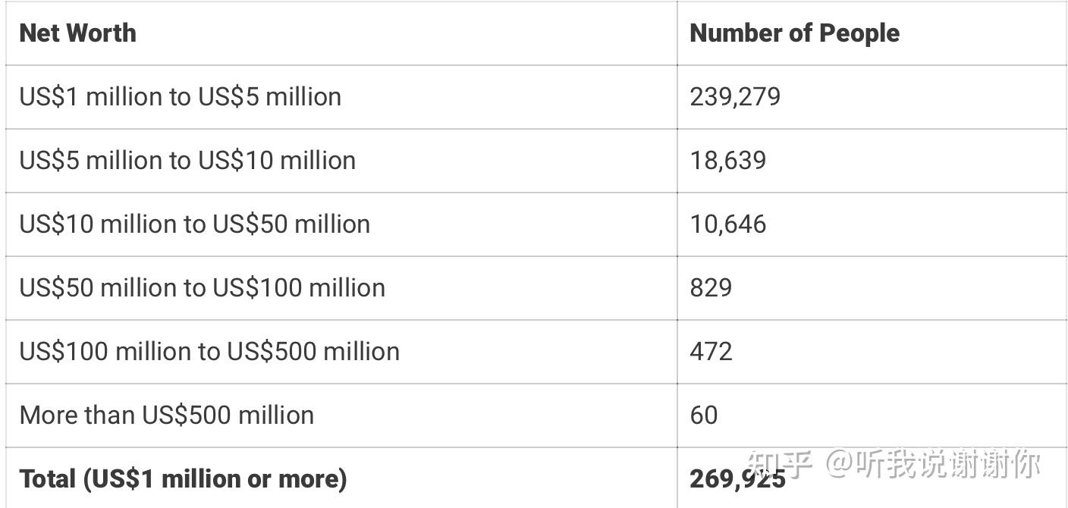Select the "US$100 million to US$500 million" cell
The image size is (1068, 508).
point(209,352)
